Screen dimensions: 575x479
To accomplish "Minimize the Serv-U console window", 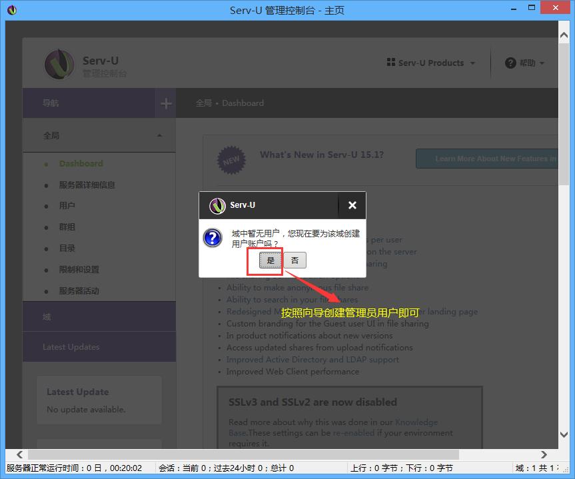I will 514,9.
